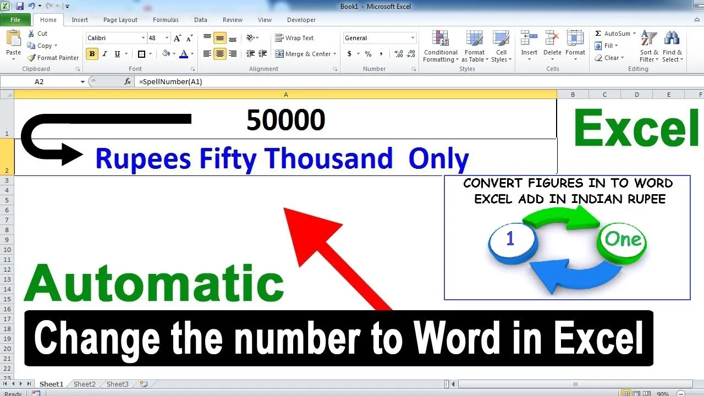Screen dimensions: 704x396
Task: Toggle Align Text Left
Action: tap(207, 54)
